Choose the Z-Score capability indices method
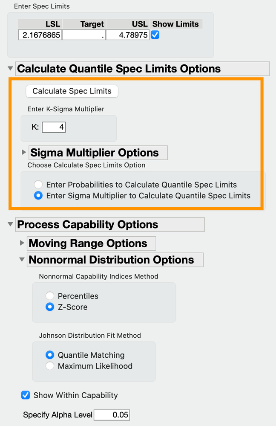 tap(50, 307)
